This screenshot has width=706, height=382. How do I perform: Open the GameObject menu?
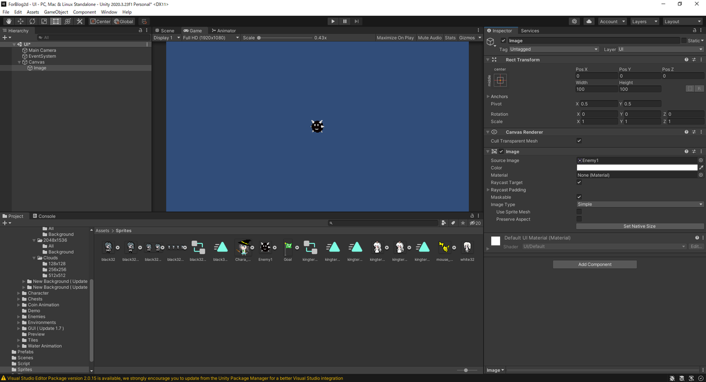click(x=55, y=11)
